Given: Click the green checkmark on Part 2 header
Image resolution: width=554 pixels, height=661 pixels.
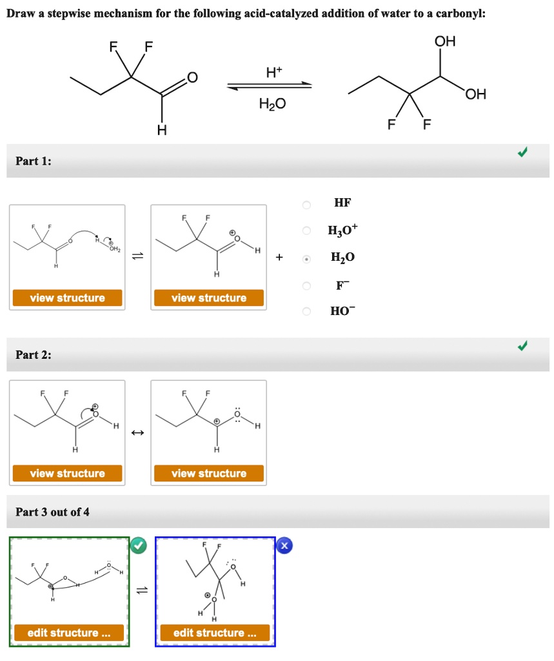Looking at the screenshot, I should pyautogui.click(x=523, y=345).
